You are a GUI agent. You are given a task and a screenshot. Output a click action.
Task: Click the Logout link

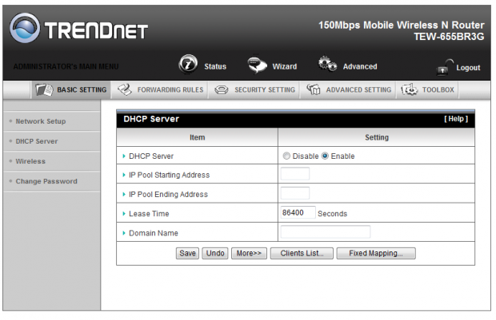click(x=468, y=68)
